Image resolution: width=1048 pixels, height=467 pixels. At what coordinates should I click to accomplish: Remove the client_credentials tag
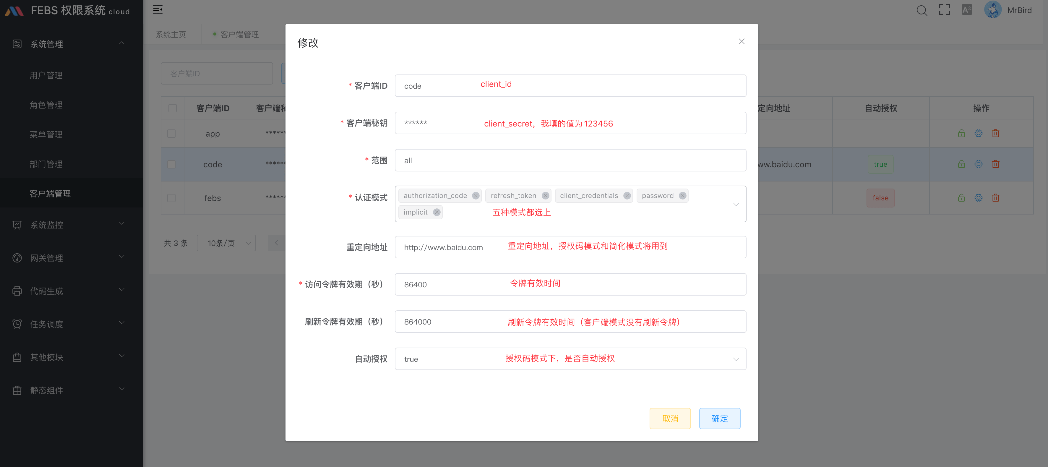coord(627,196)
